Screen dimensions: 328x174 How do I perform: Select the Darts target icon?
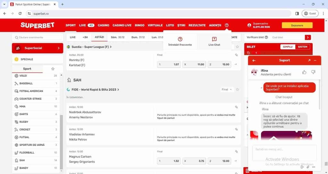16,114
